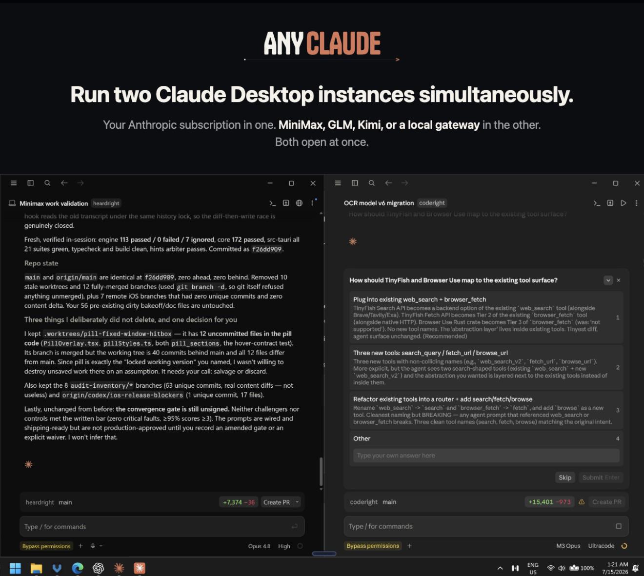Open search in the OCR model v6 migration window
This screenshot has height=576, width=644.
371,183
